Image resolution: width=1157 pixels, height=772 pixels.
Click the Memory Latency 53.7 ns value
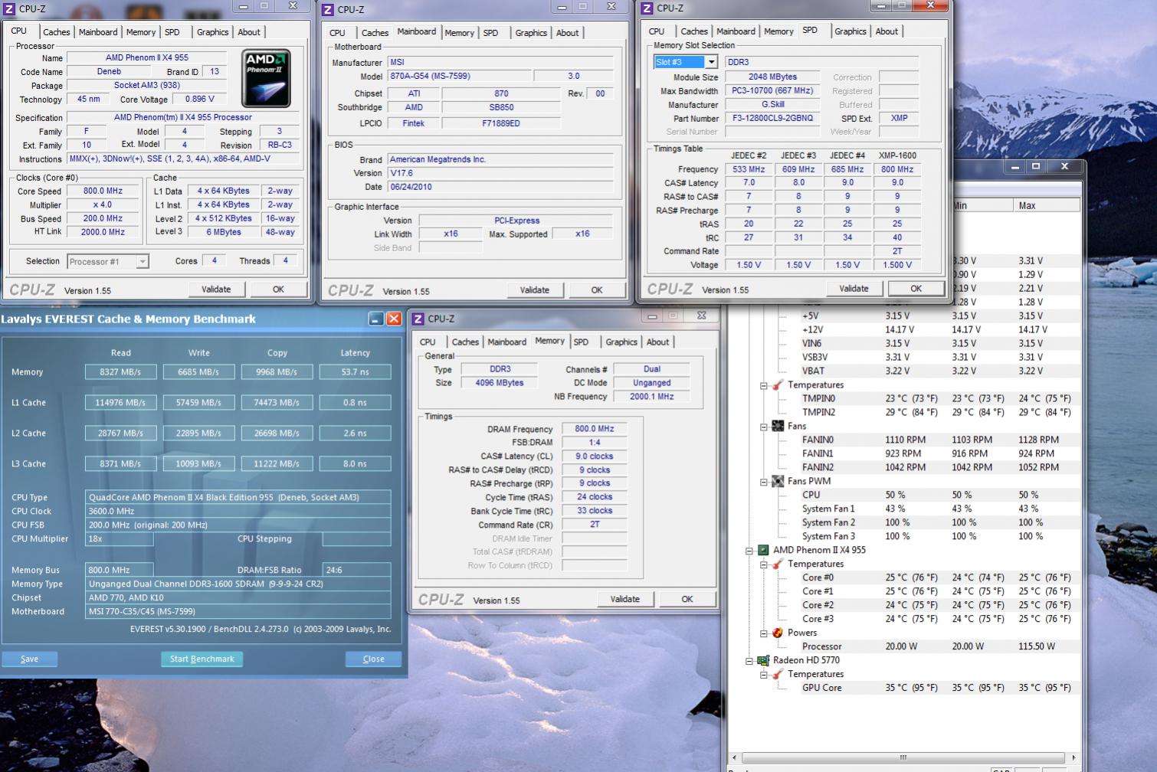[x=355, y=372]
